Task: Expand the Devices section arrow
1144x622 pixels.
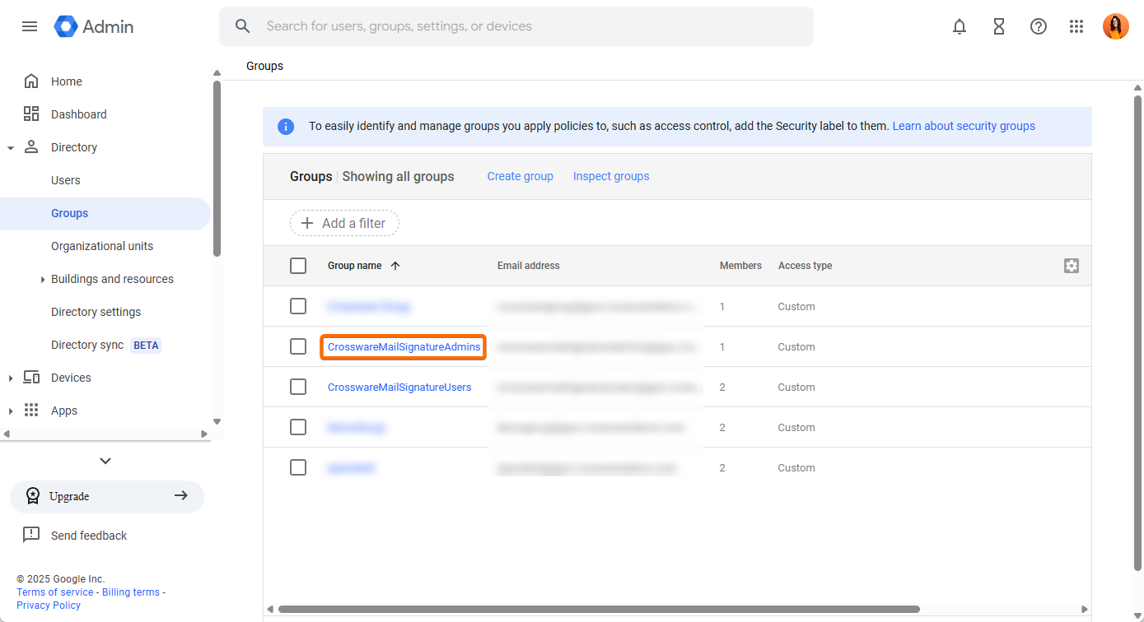Action: [x=11, y=378]
